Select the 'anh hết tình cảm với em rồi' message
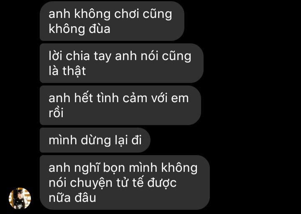 120,105
